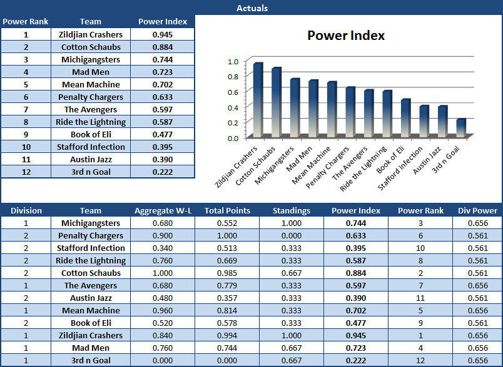Screen dimensions: 503x367
Task: Click 'Stafford Infection' in top ranking table
Action: point(91,147)
